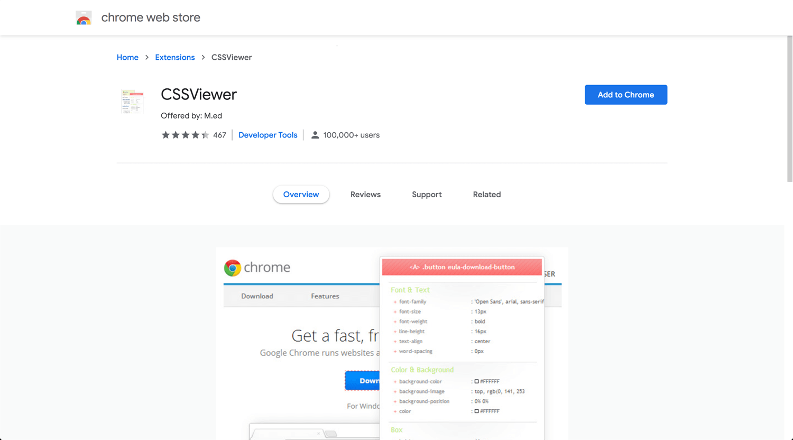Click the font-weight bold row
793x440 pixels.
[x=439, y=322]
